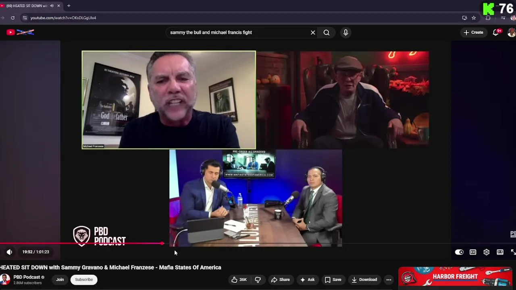Switch to theater mode

coord(500,252)
